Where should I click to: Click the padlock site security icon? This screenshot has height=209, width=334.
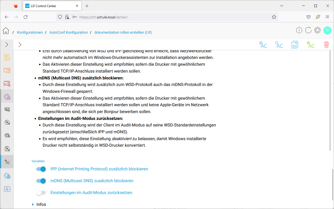tap(67, 17)
